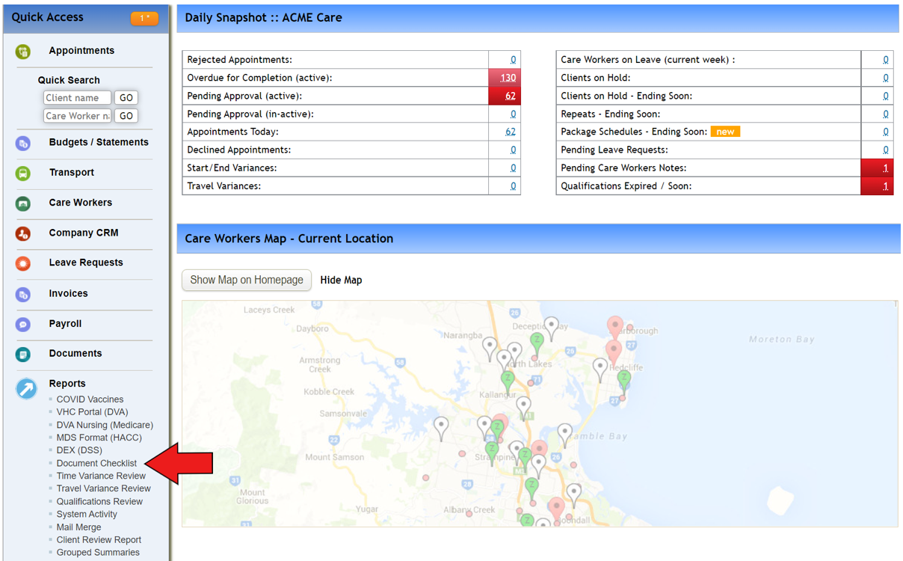Open the Transport module icon

tap(22, 173)
